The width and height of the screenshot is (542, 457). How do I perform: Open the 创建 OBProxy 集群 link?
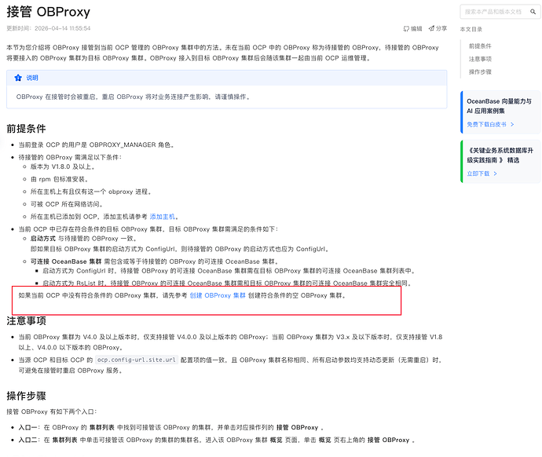click(x=218, y=295)
